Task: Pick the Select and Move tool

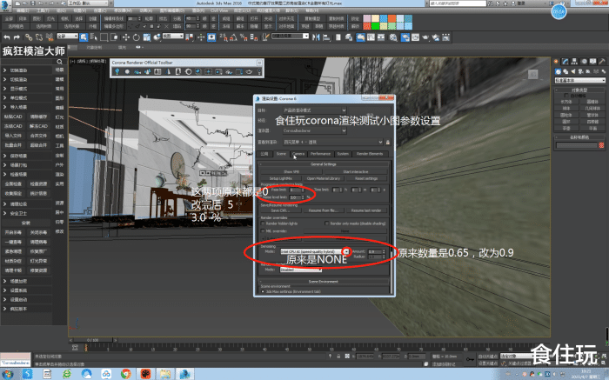Action: (x=126, y=37)
